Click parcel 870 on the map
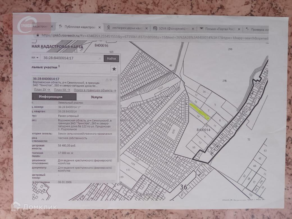Viewport: 292px width, 219px height. coord(174,132)
